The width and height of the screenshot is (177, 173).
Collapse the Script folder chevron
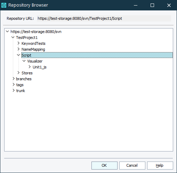pos(18,55)
